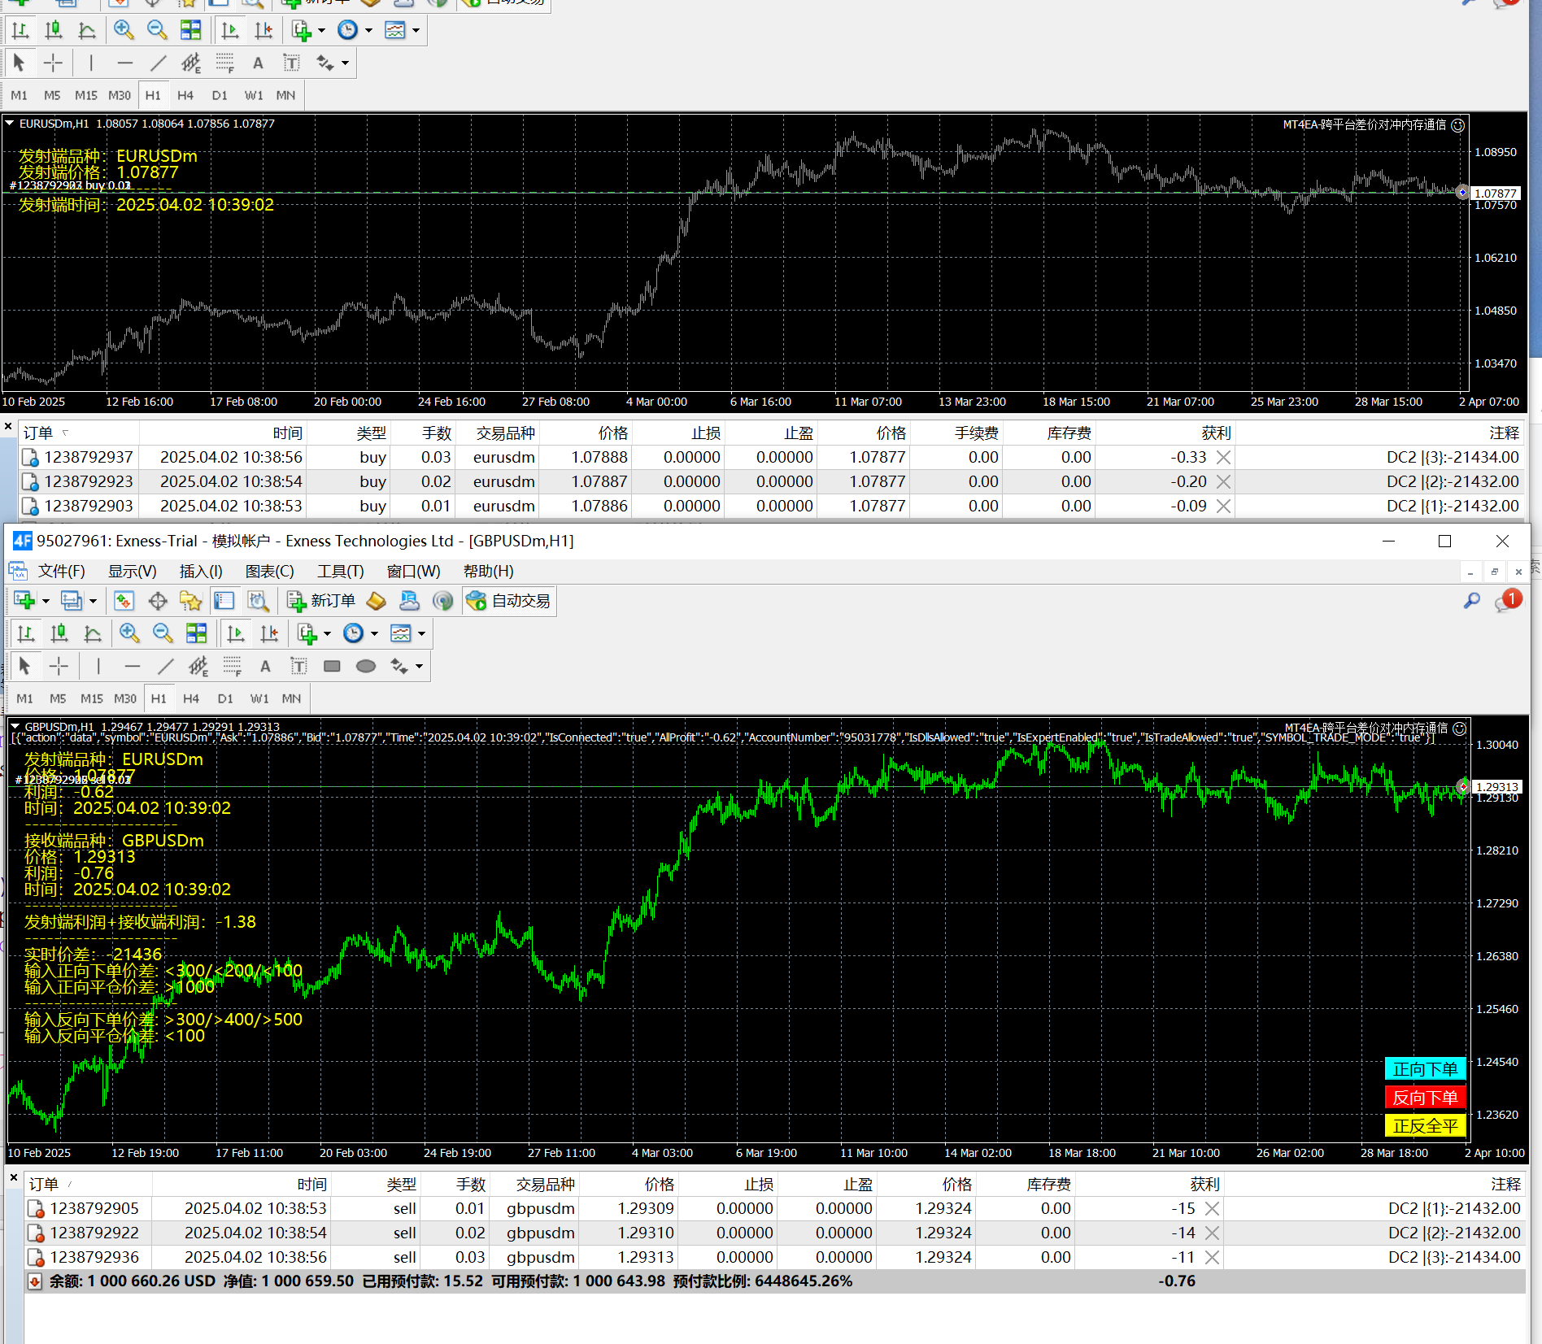The height and width of the screenshot is (1344, 1542).
Task: Close terminal panel of top window
Action: pos(8,426)
